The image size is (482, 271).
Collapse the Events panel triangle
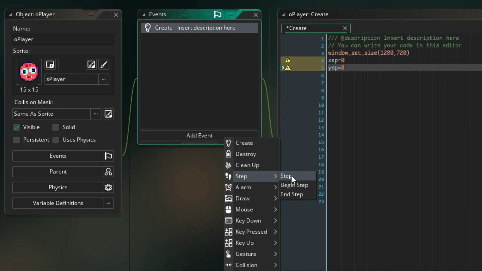pos(144,15)
